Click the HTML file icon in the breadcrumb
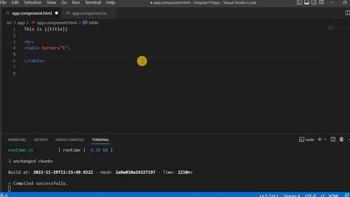 (x=33, y=22)
